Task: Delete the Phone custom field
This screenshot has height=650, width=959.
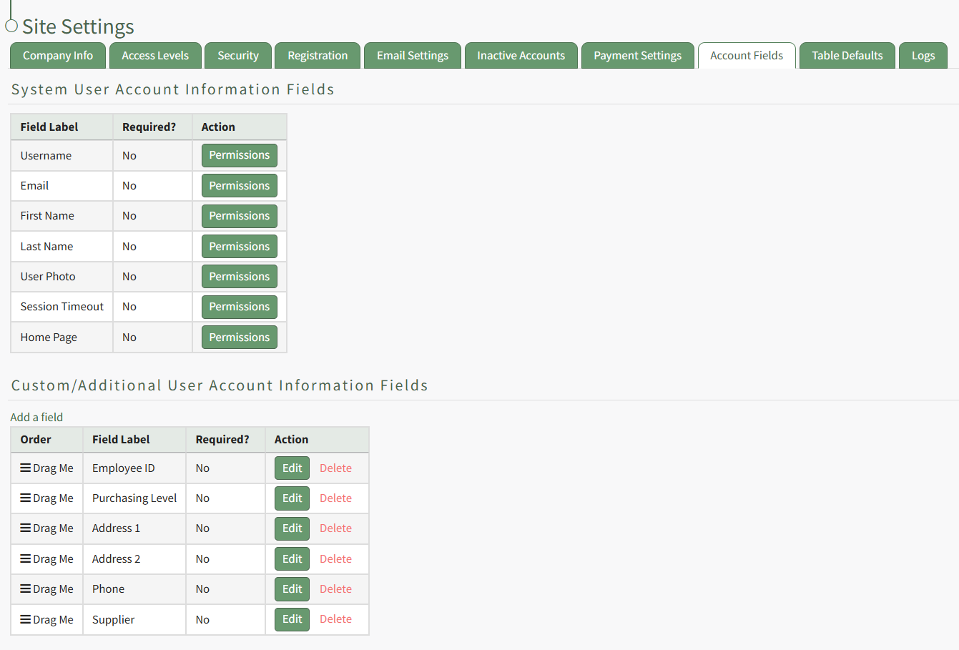Action: pos(335,589)
